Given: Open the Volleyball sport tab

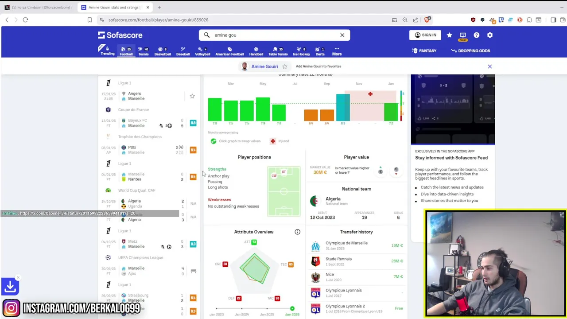Looking at the screenshot, I should (202, 51).
